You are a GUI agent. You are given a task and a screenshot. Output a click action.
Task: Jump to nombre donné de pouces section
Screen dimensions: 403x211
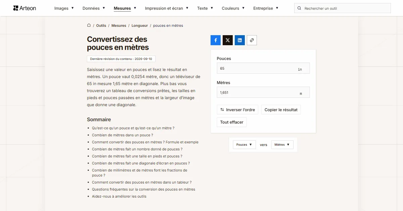(137, 149)
